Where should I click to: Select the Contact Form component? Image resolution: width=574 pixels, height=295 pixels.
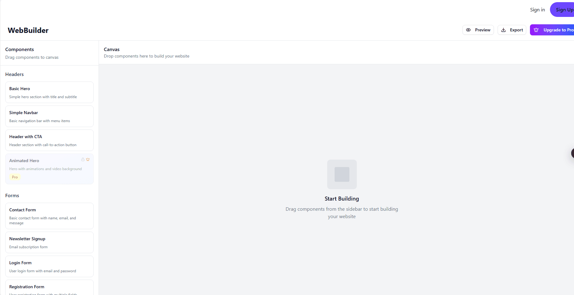coord(49,216)
